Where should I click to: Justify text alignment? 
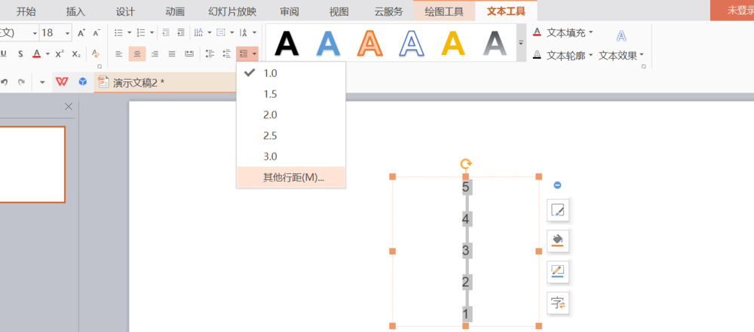tap(172, 53)
